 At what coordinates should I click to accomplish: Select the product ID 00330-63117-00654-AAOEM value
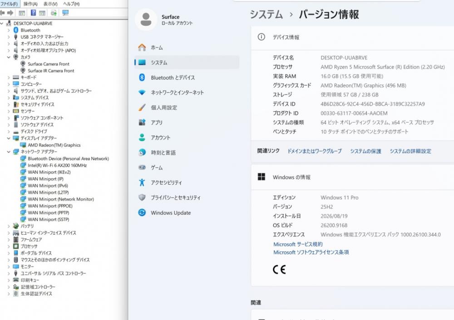(x=354, y=113)
